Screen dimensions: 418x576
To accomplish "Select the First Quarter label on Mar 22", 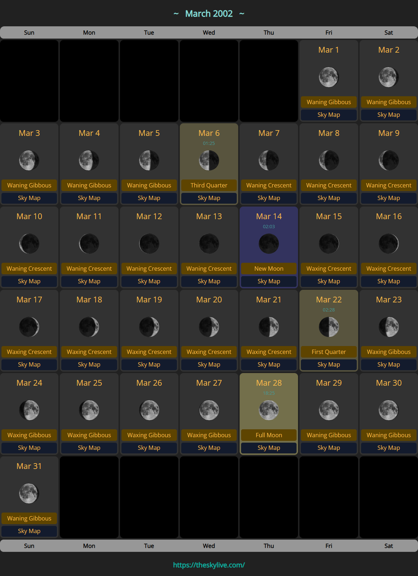I will (x=329, y=352).
